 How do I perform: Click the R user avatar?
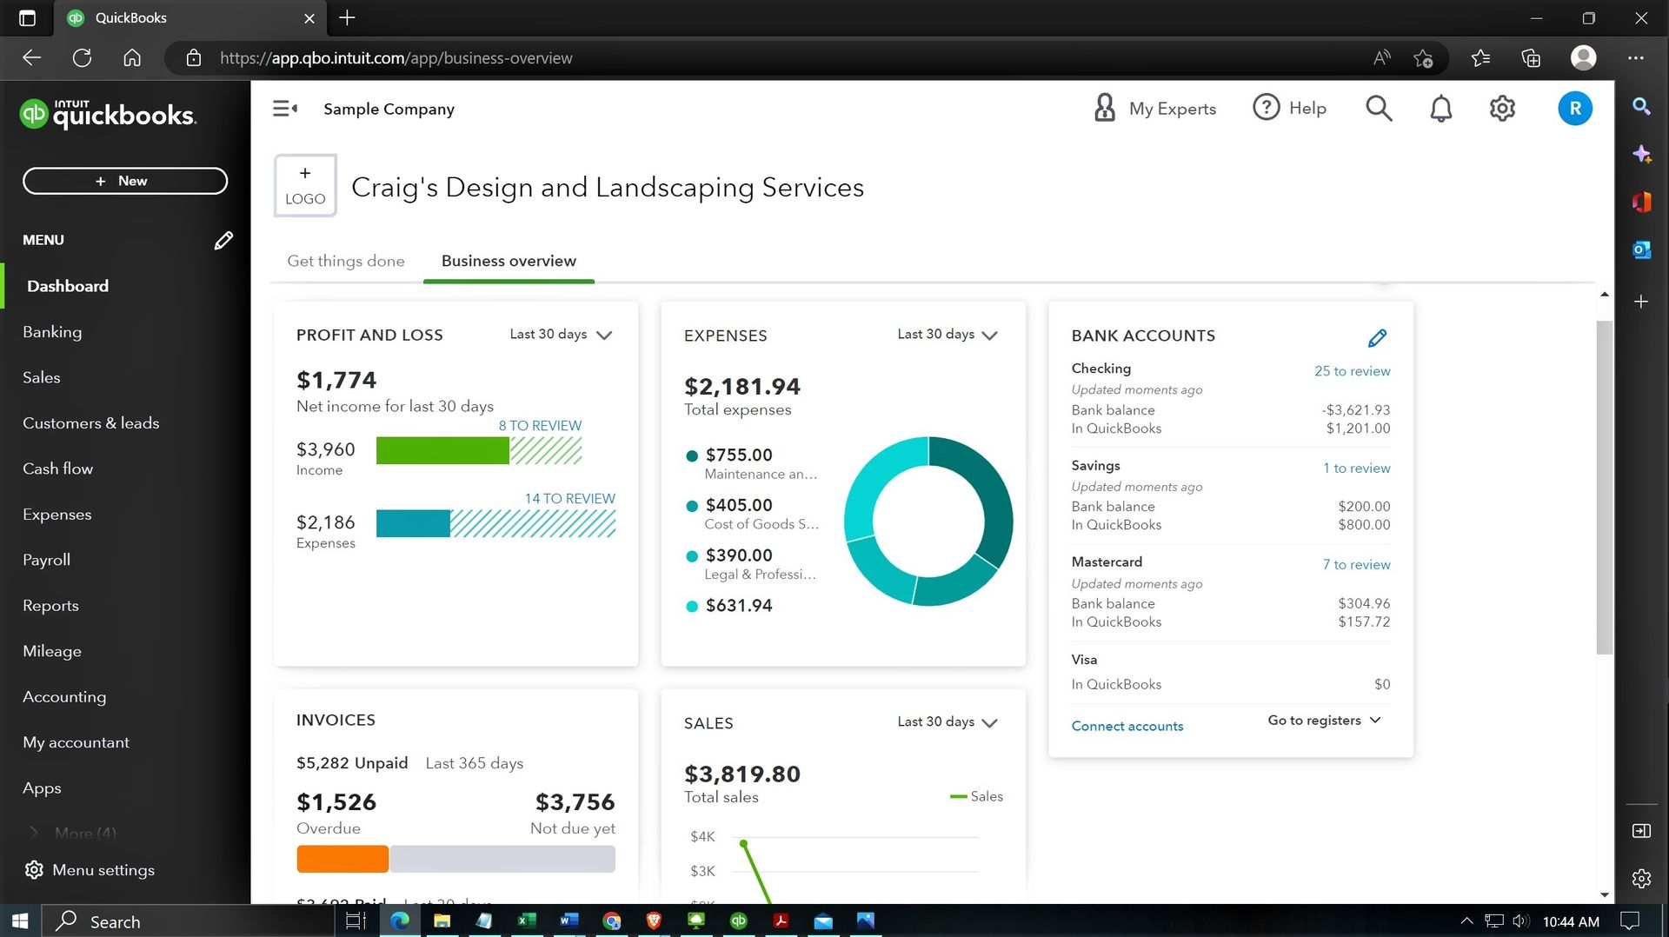1575,108
